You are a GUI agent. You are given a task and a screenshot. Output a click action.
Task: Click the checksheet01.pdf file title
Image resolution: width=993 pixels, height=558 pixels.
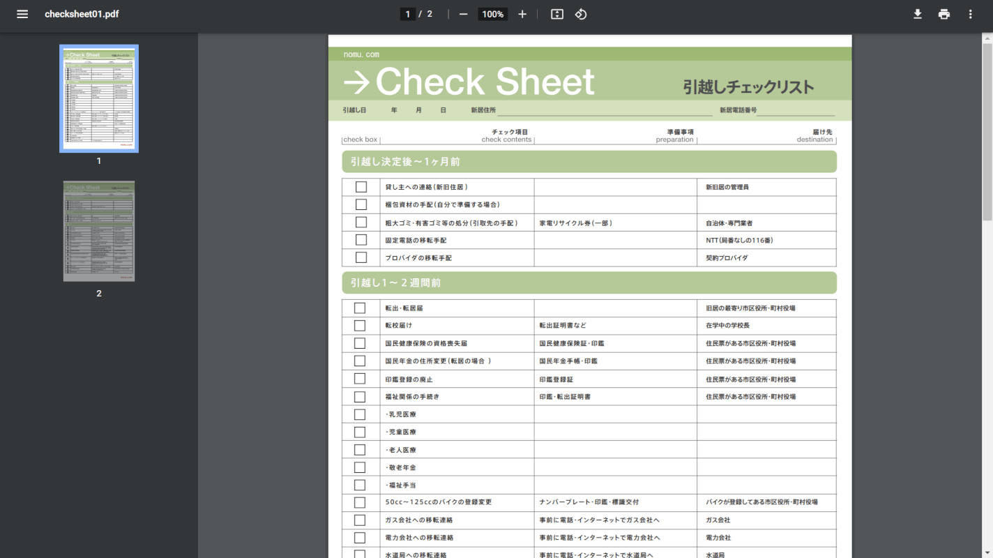tap(82, 14)
